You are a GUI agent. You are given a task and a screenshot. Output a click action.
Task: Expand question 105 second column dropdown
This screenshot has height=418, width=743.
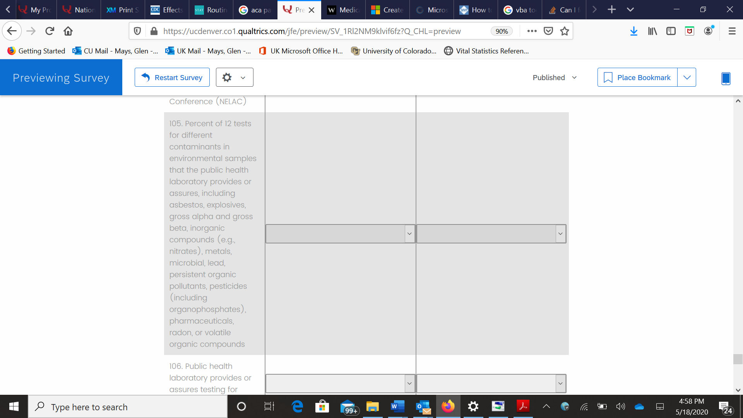[x=491, y=234]
